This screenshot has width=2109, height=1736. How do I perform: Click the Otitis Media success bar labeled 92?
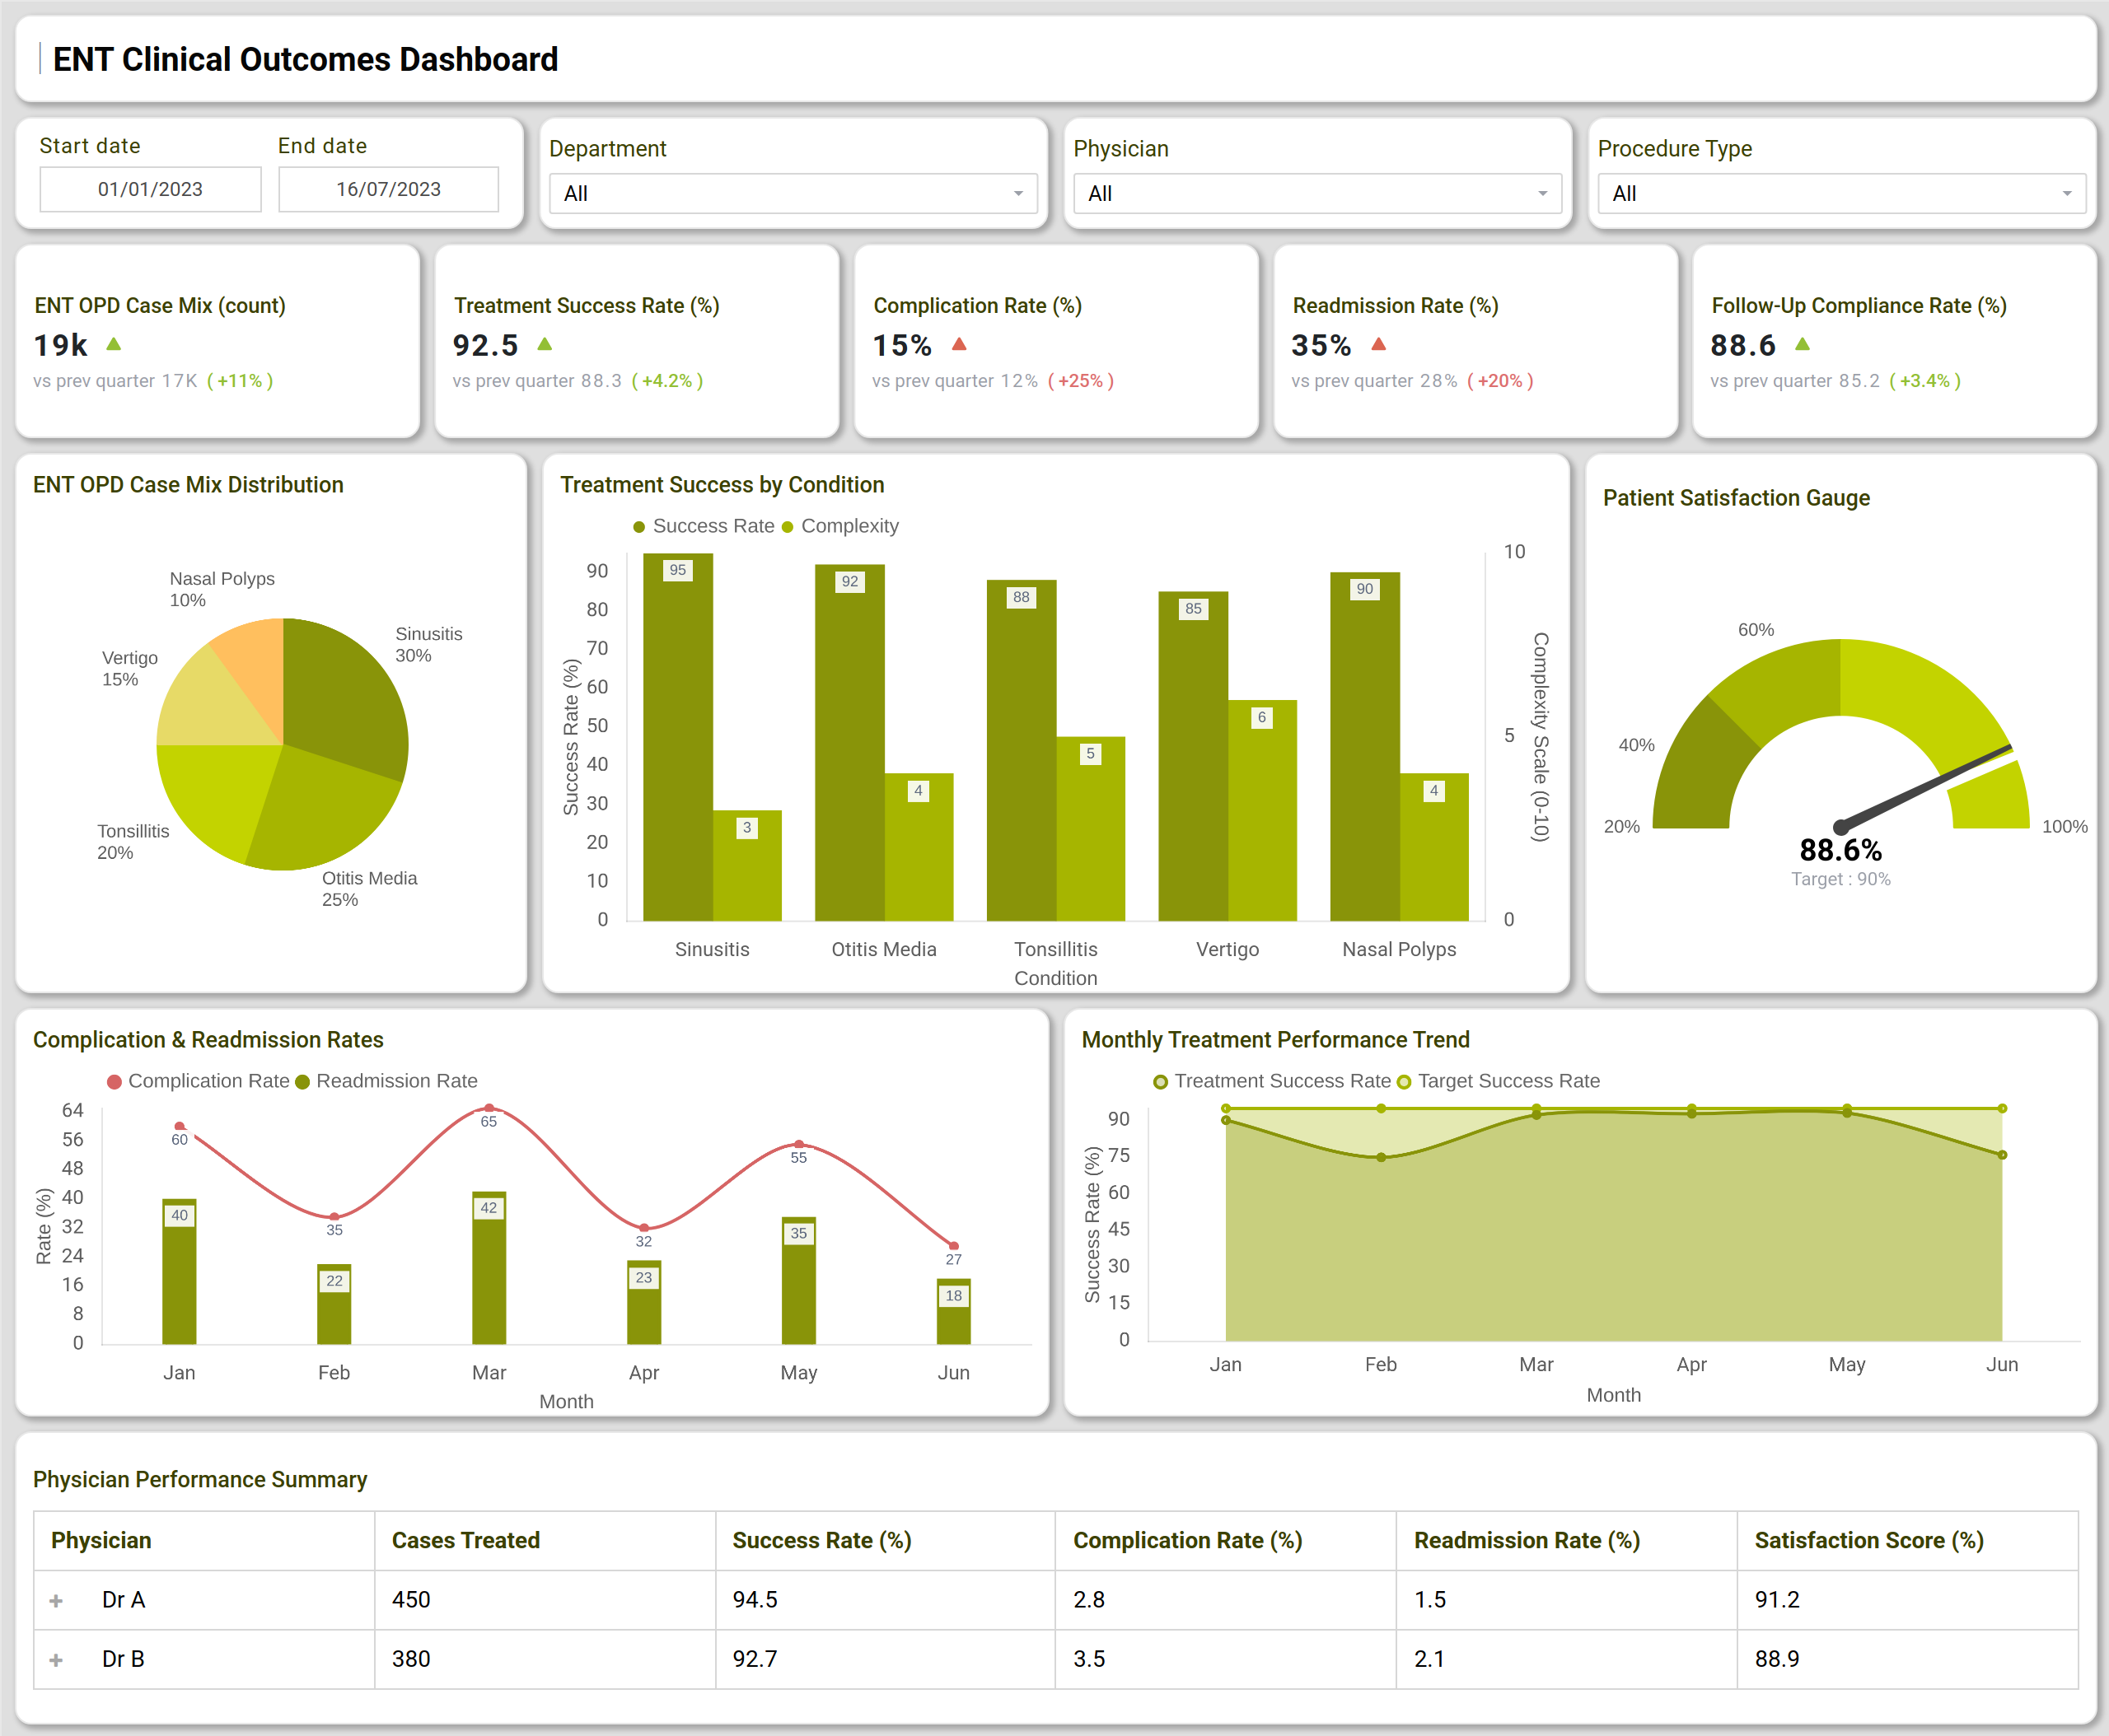[x=849, y=743]
